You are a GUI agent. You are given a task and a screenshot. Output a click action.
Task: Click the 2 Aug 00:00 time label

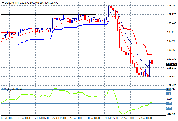(128, 118)
